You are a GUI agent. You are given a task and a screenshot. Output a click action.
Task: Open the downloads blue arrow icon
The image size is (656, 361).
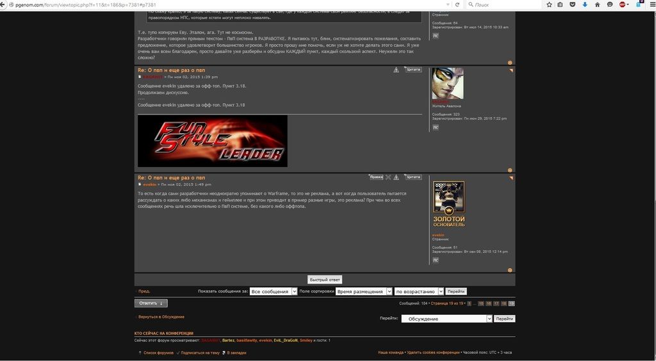[x=585, y=4]
